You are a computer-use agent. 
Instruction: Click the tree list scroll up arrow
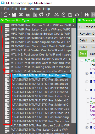(x=74, y=26)
